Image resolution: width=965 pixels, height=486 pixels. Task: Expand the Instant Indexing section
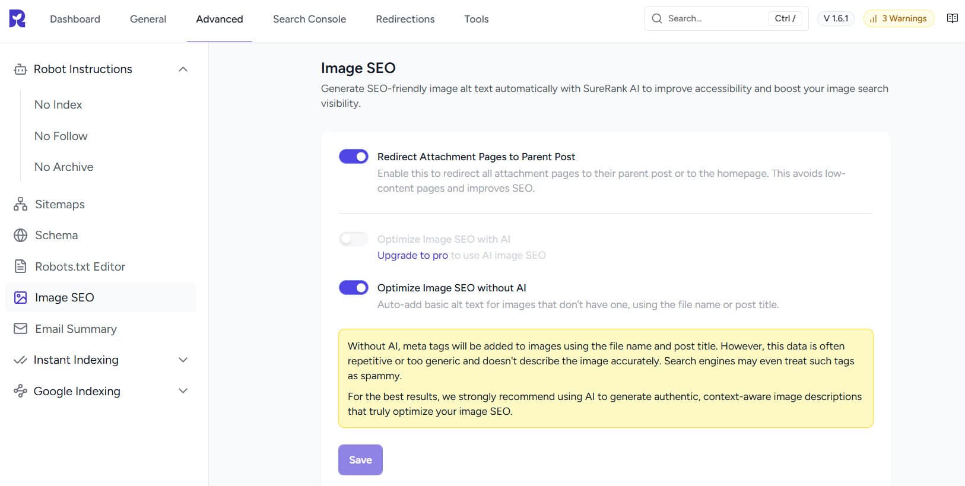[183, 360]
